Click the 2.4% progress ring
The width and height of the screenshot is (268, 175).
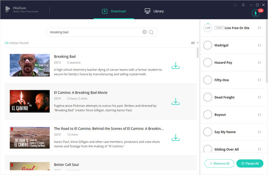point(208,28)
